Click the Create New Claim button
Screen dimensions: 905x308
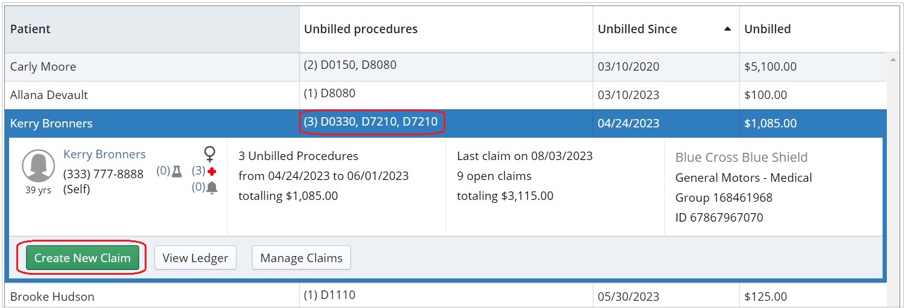(82, 258)
